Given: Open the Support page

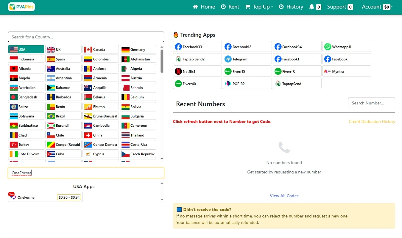Looking at the screenshot, I should point(340,7).
